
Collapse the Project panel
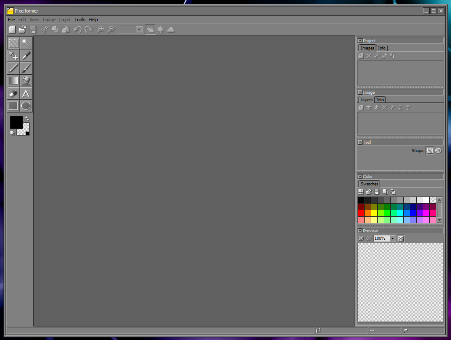click(x=360, y=40)
